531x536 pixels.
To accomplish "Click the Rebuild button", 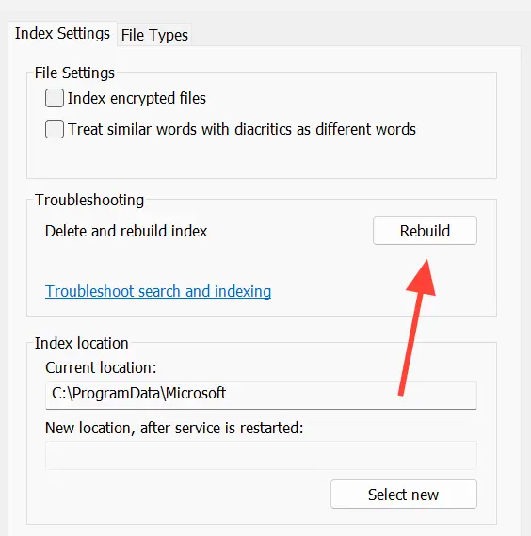I will coord(425,231).
